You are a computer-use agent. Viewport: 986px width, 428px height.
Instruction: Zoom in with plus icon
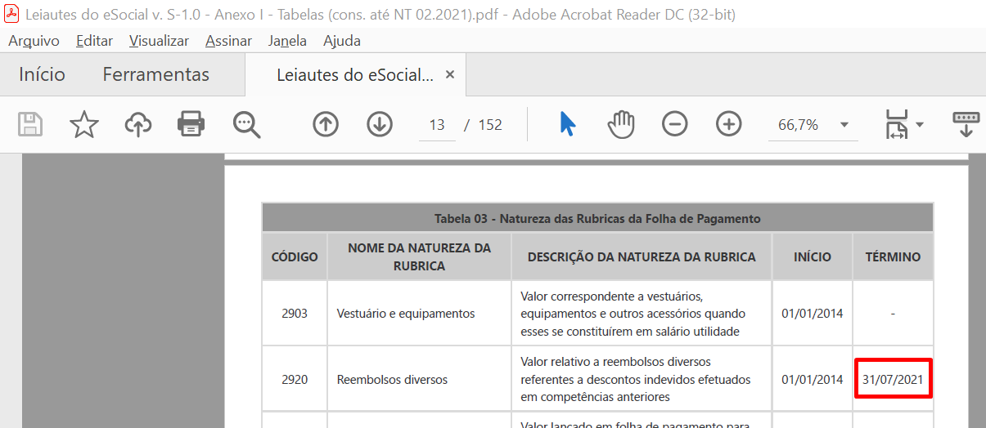[728, 124]
